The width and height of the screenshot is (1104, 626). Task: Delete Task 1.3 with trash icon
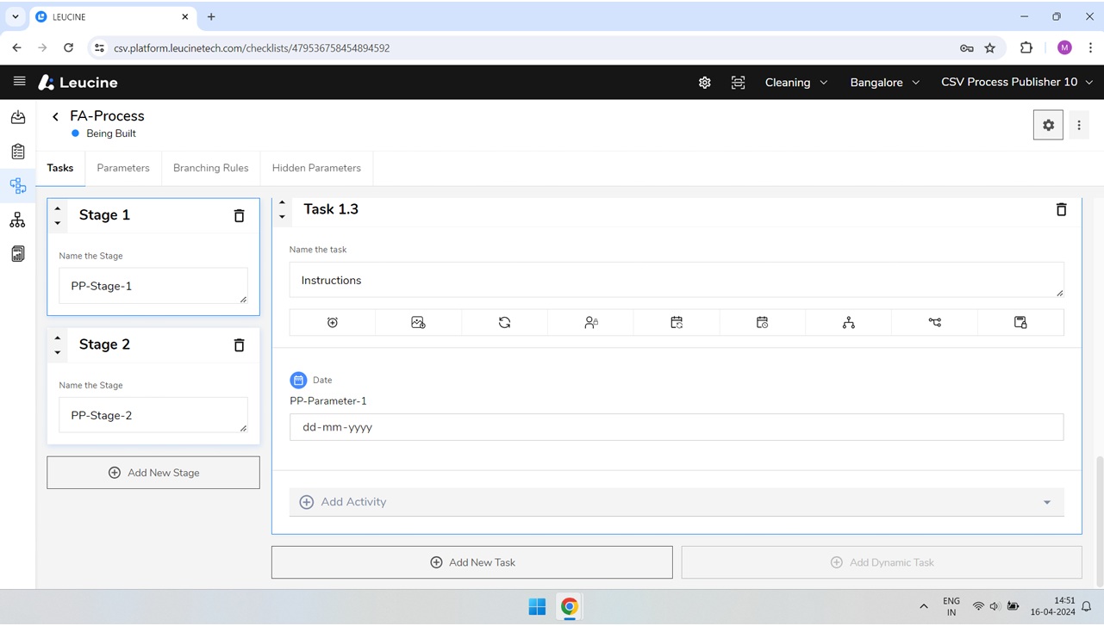pyautogui.click(x=1062, y=209)
